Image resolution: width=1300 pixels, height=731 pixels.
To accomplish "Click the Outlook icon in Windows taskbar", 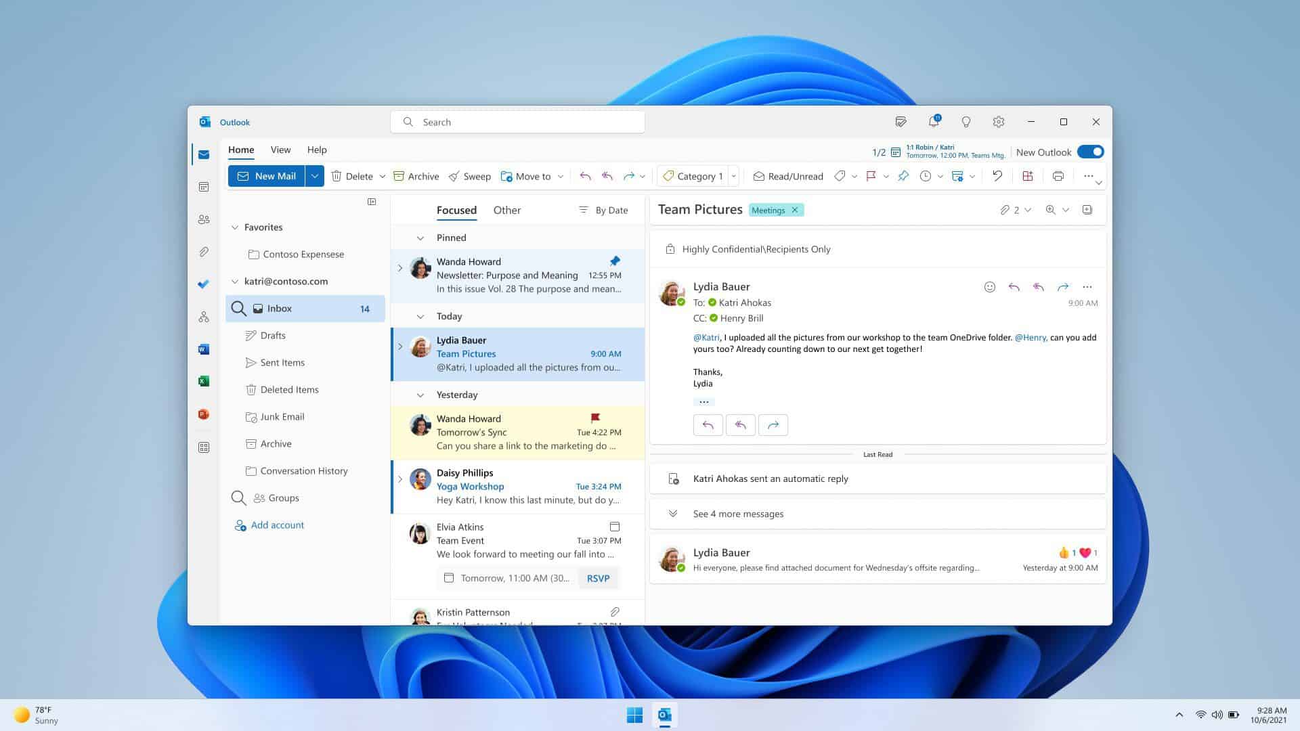I will click(666, 714).
